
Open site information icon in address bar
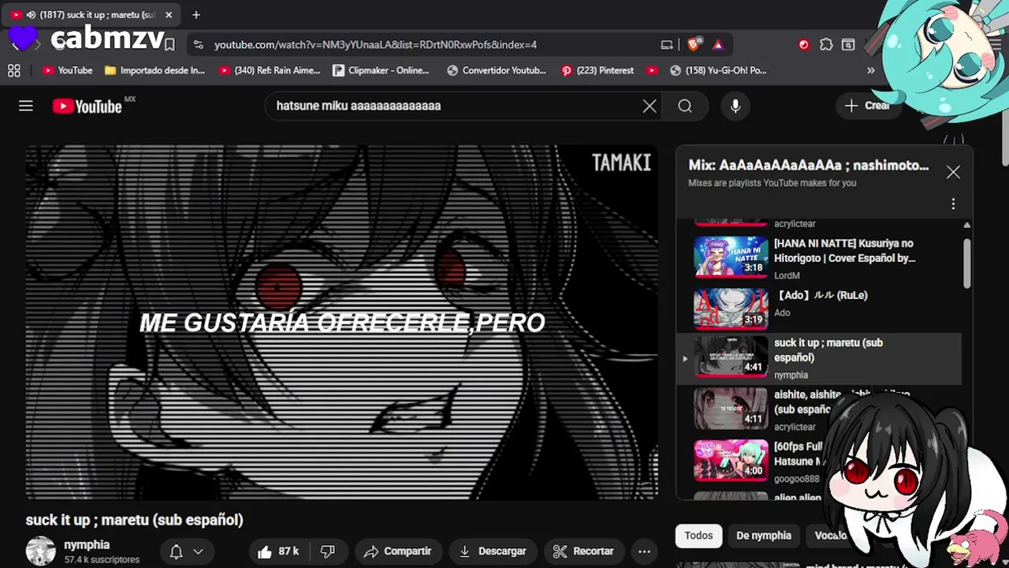point(198,45)
